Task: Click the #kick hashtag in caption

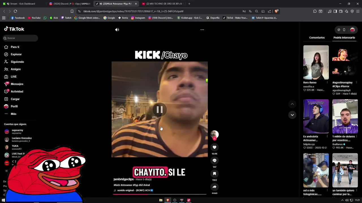Action: [117, 185]
